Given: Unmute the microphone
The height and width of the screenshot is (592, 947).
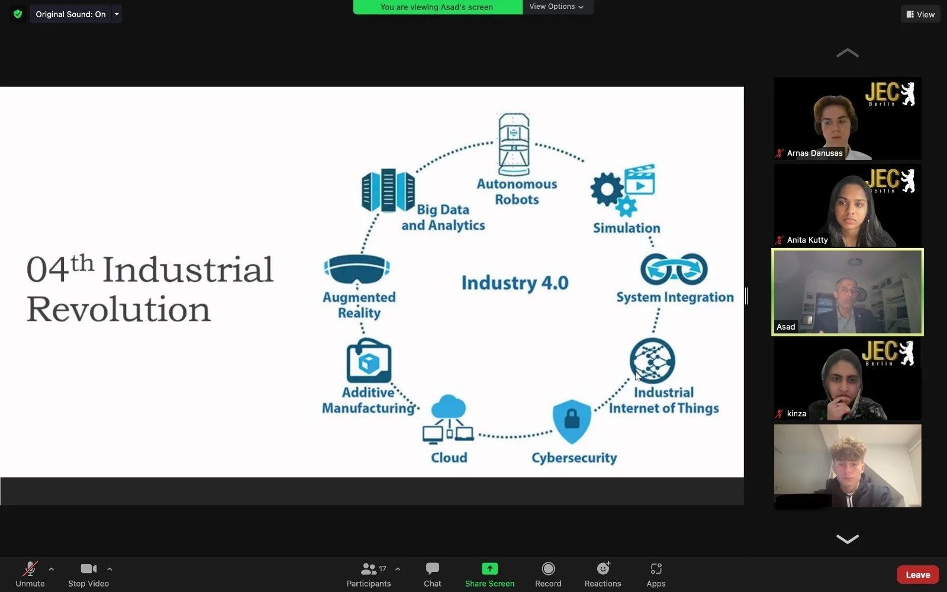Looking at the screenshot, I should pos(30,574).
